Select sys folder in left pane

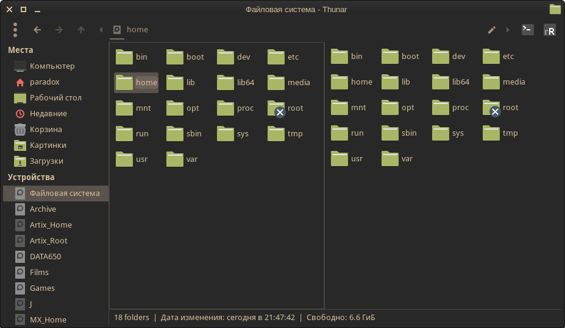pos(233,133)
